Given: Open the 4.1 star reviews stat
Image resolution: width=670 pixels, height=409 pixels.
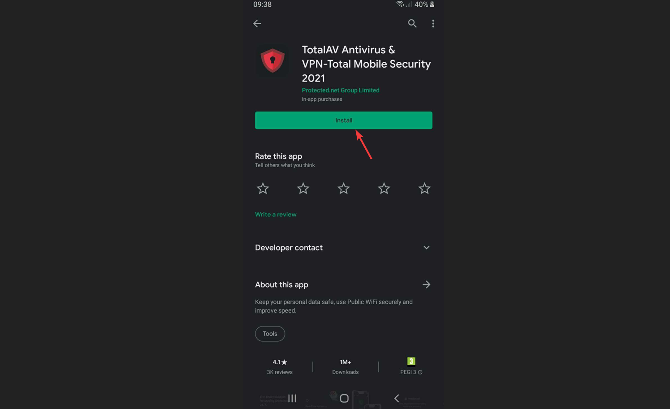Looking at the screenshot, I should 280,366.
